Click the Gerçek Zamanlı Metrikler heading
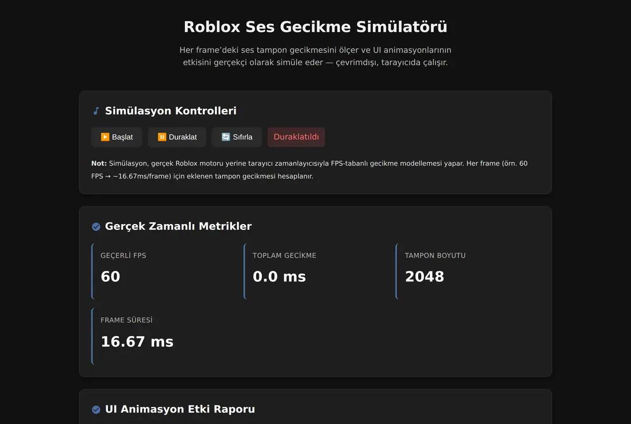Viewport: 631px width, 424px height. click(178, 226)
